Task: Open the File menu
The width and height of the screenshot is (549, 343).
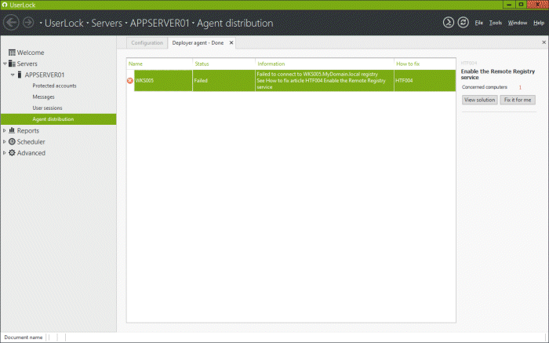Action: [x=478, y=23]
